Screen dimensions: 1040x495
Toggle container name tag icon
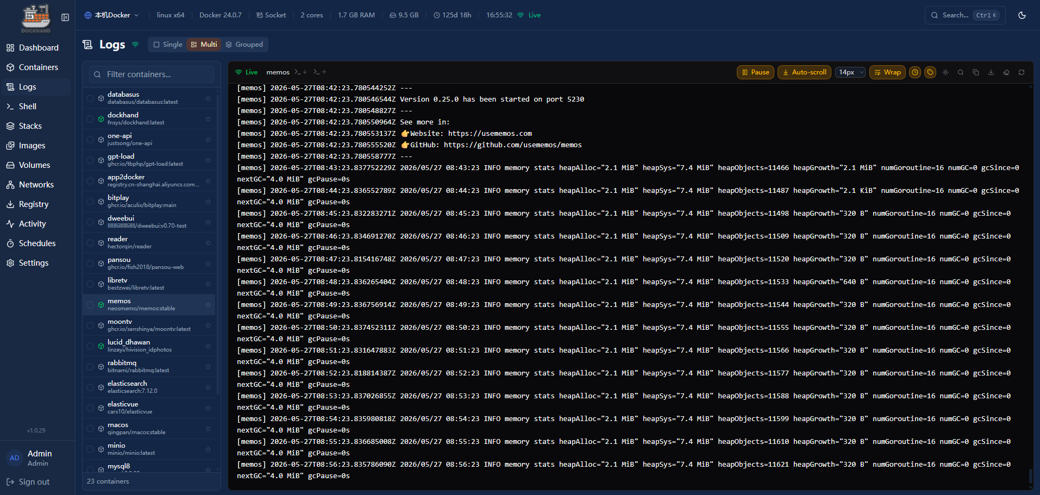930,72
